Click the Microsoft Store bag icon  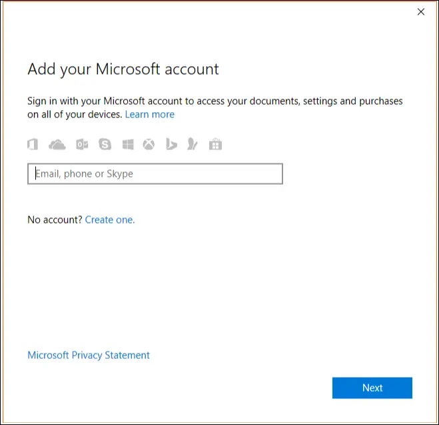tap(215, 144)
